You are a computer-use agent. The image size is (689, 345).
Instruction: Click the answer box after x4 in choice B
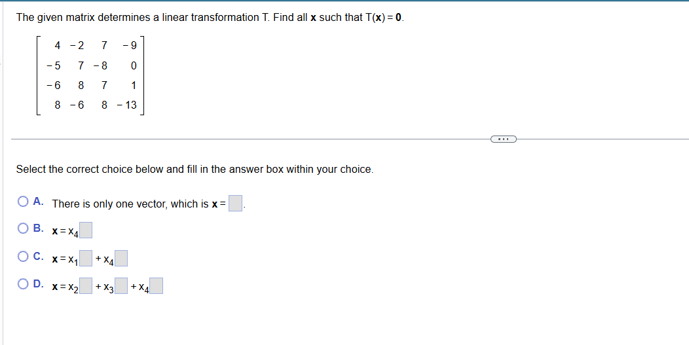click(x=86, y=230)
